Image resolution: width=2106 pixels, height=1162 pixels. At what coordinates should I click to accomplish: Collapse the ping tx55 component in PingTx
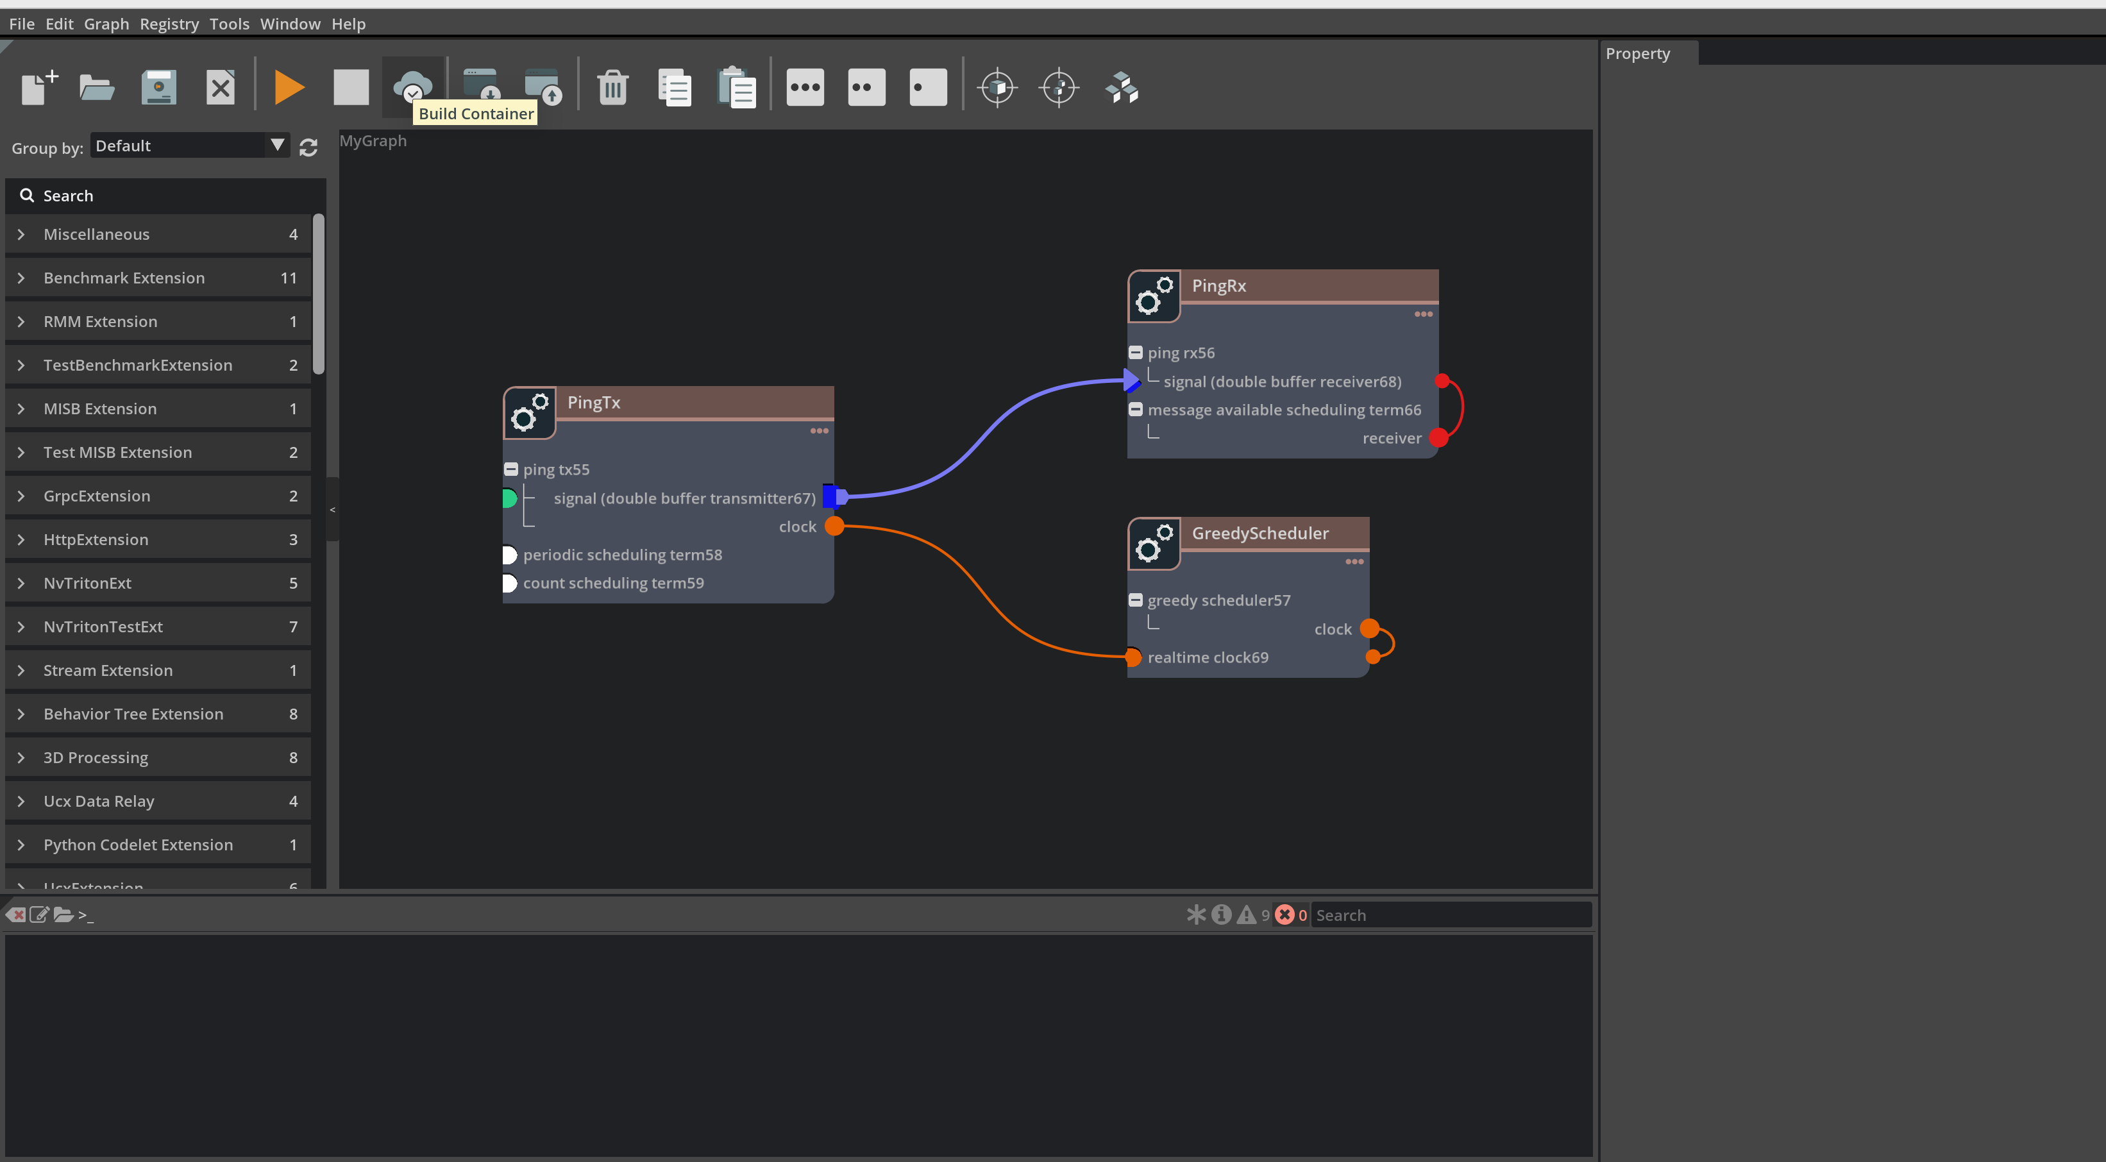pyautogui.click(x=511, y=469)
